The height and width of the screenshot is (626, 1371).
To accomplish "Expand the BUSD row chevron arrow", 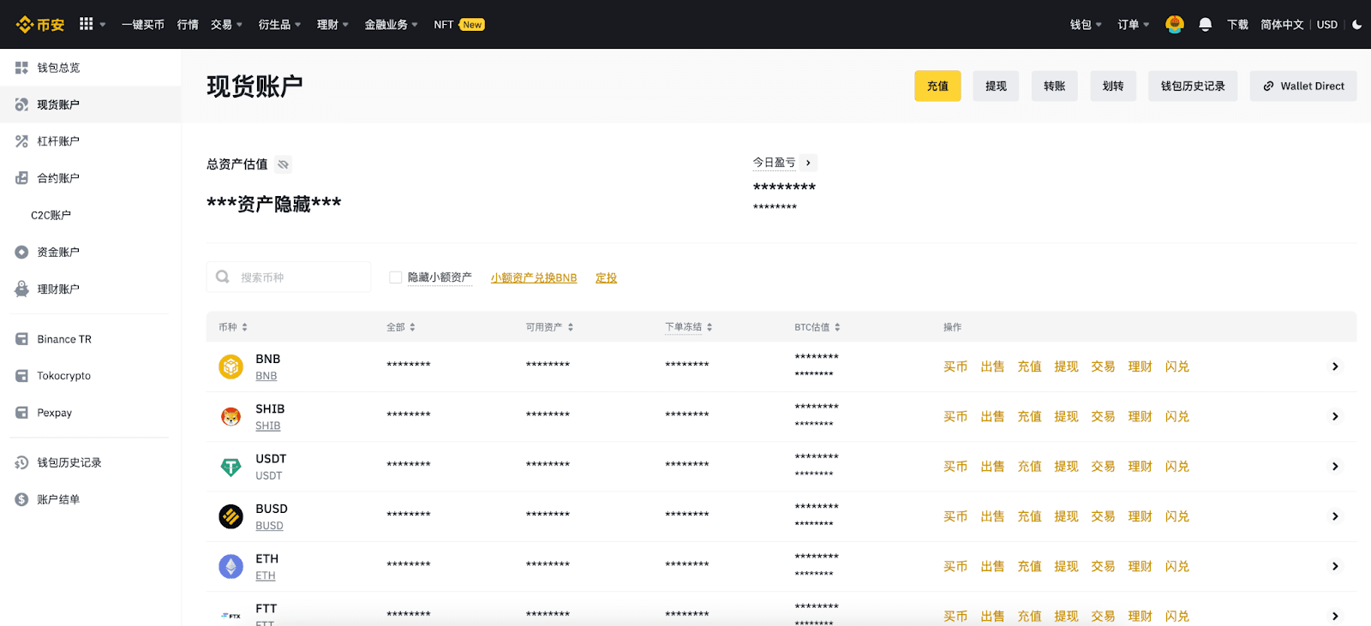I will tap(1335, 516).
